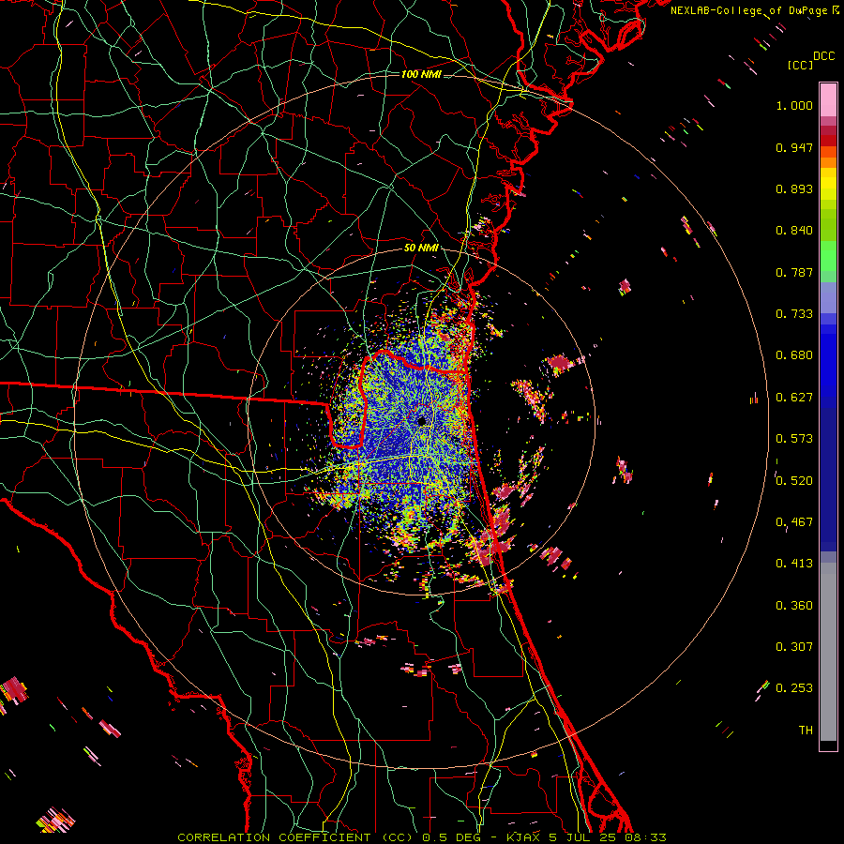
Task: Click the 0.680 scale value
Action: (x=794, y=355)
